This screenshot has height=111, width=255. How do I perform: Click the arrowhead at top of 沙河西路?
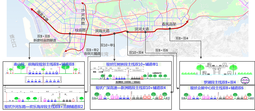pyautogui.click(x=82, y=4)
